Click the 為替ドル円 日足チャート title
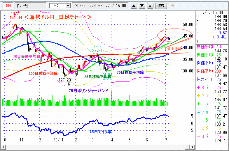This screenshot has width=229, height=151. [58, 17]
